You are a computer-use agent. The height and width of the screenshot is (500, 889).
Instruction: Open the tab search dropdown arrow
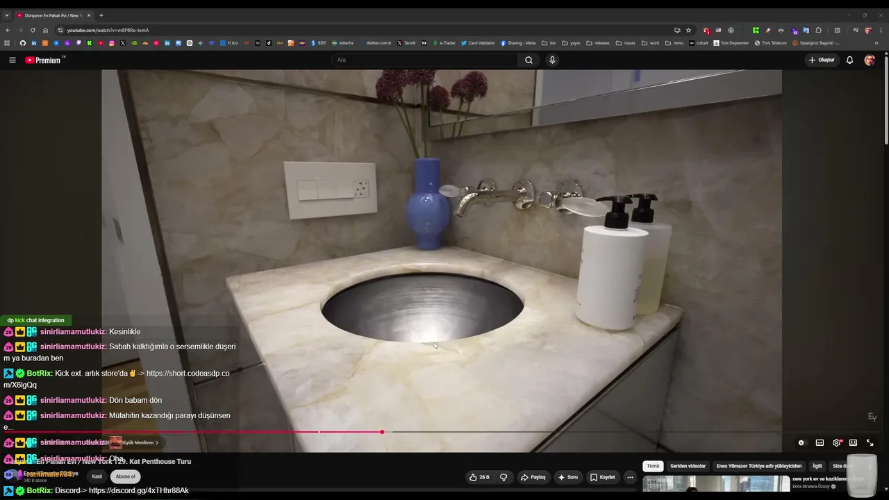click(x=7, y=15)
